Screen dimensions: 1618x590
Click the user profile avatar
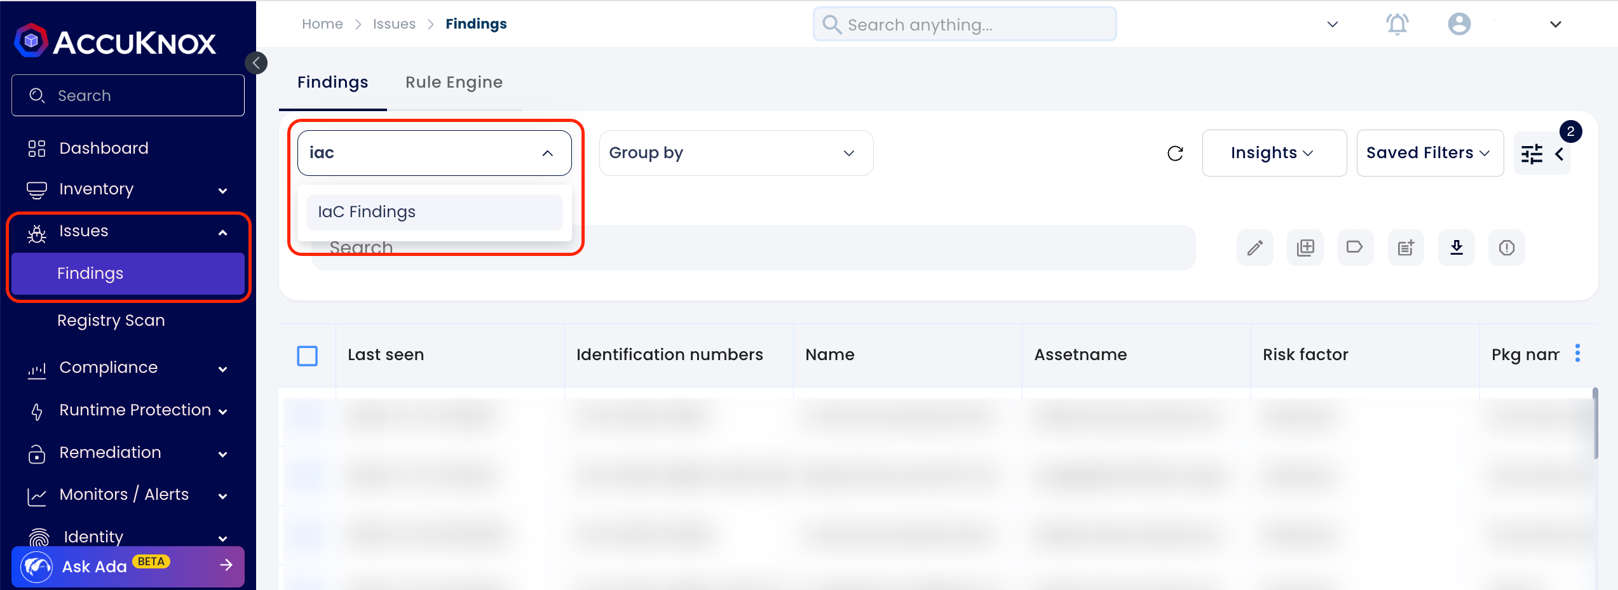[1459, 24]
